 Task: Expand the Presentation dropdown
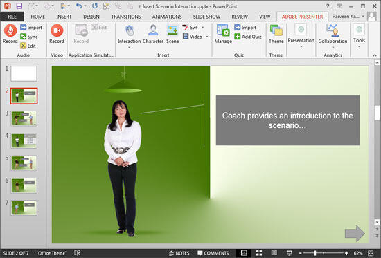301,46
